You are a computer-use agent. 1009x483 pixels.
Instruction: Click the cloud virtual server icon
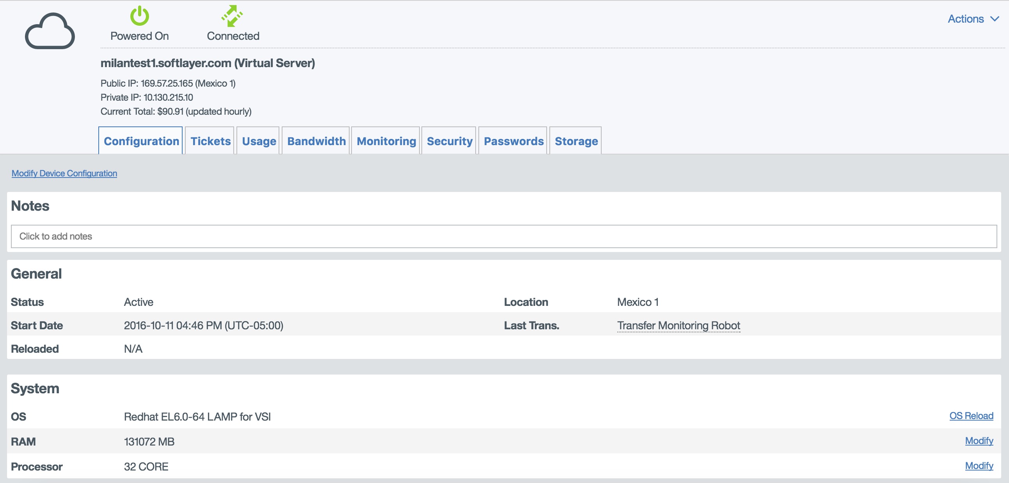(50, 31)
